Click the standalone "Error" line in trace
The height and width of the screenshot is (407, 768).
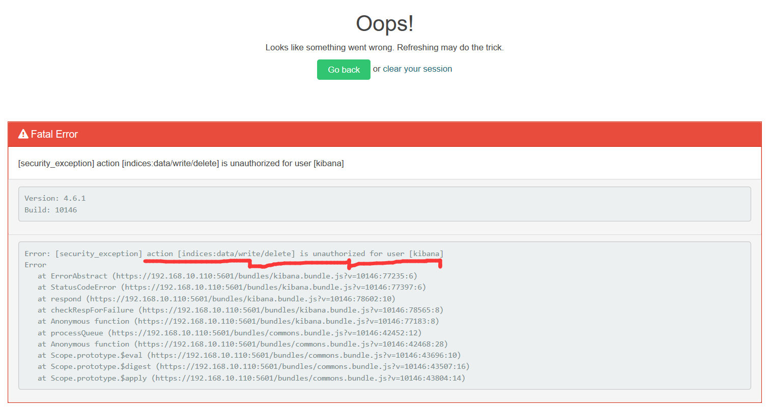(35, 265)
